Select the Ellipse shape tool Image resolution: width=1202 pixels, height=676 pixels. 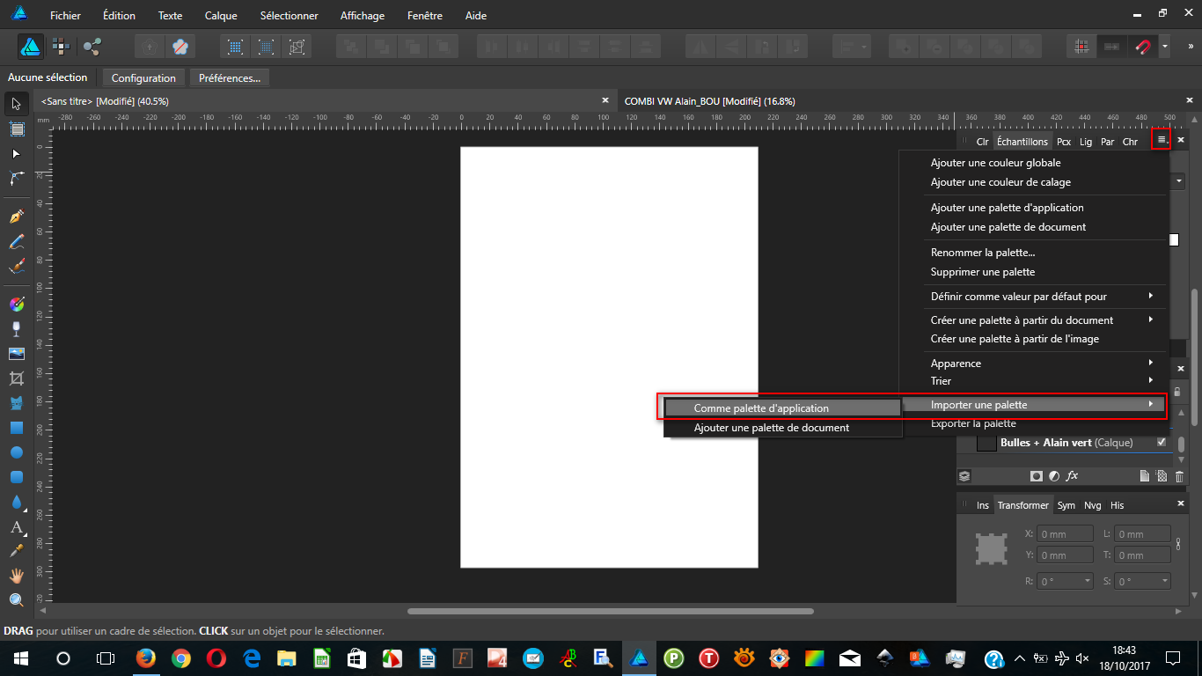click(16, 452)
